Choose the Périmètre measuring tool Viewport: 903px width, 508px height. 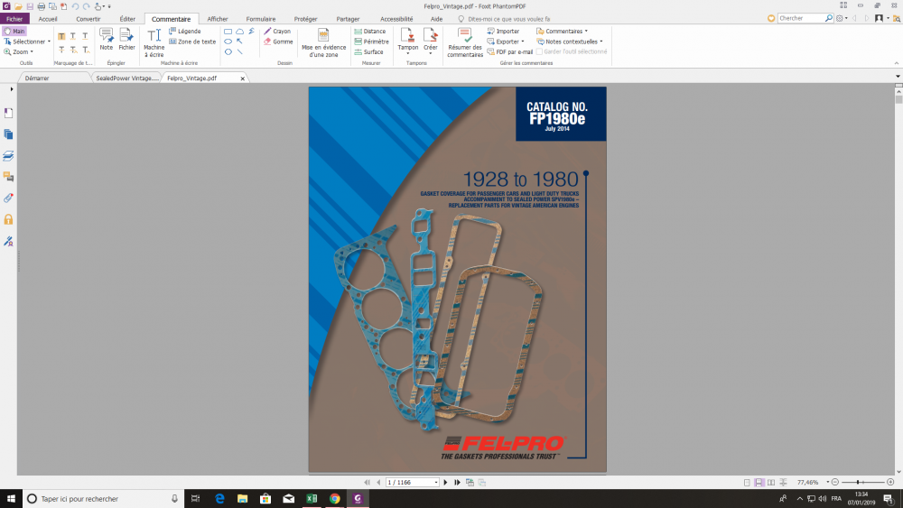371,42
